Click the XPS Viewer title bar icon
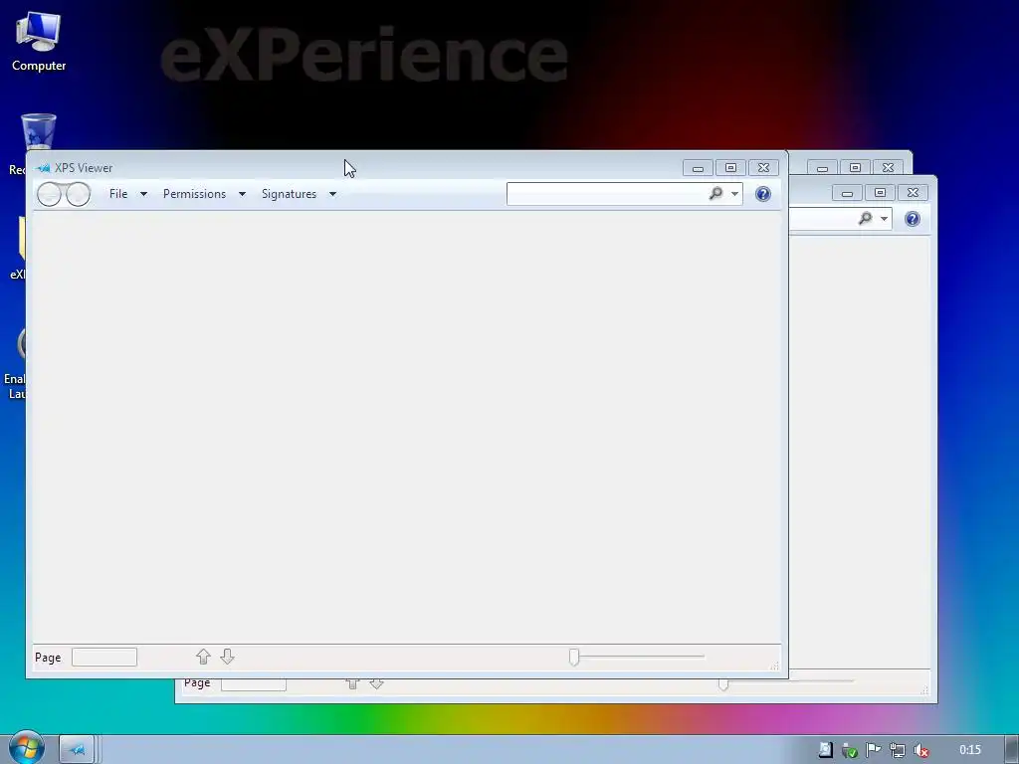The height and width of the screenshot is (764, 1019). click(x=44, y=168)
